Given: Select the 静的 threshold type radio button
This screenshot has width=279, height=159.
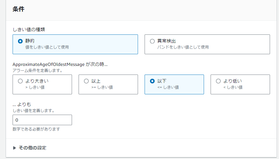Looking at the screenshot, I should [x=20, y=41].
